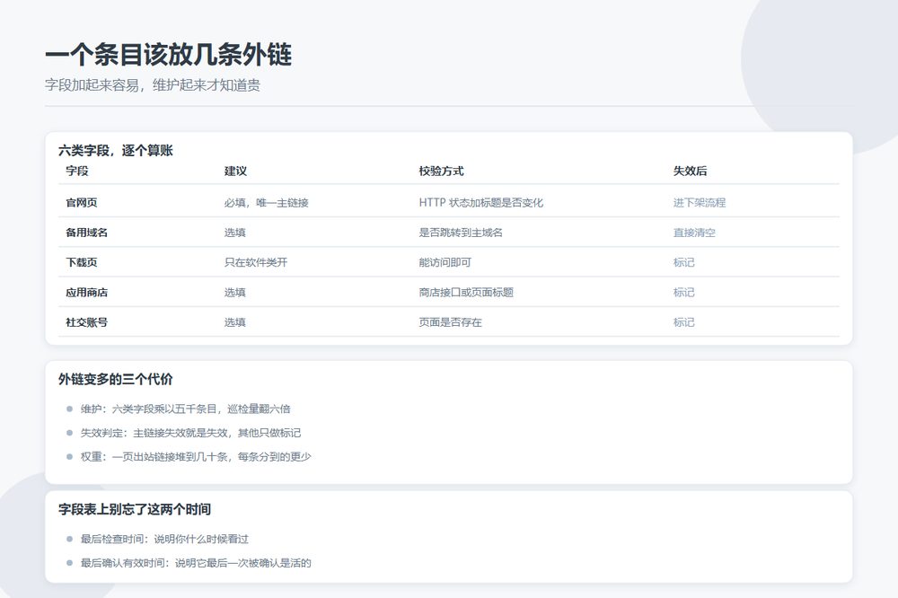
Task: Click 标记 in the 应用商店 row
Action: (x=683, y=292)
